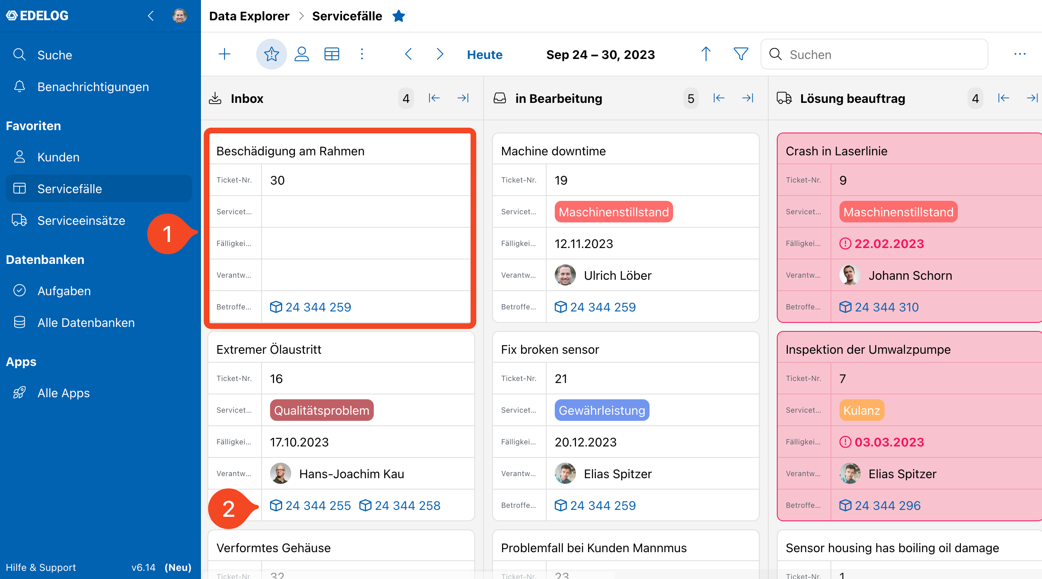This screenshot has width=1042, height=579.
Task: Click the plus icon to add a record
Action: pos(225,54)
